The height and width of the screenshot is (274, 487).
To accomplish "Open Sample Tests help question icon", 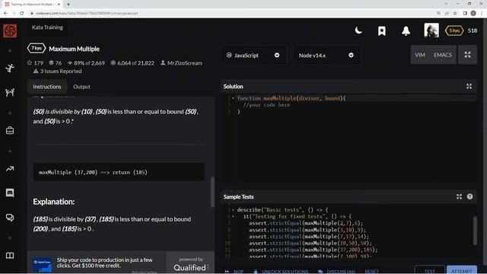I will 469,196.
